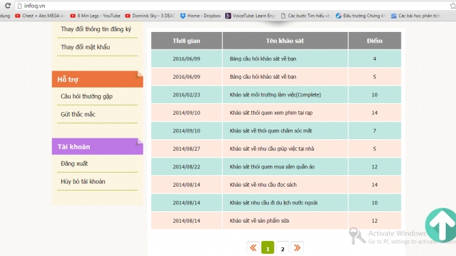Open the Các bài học phân tích bookmark
Screen dimensions: 456x256
(416, 16)
